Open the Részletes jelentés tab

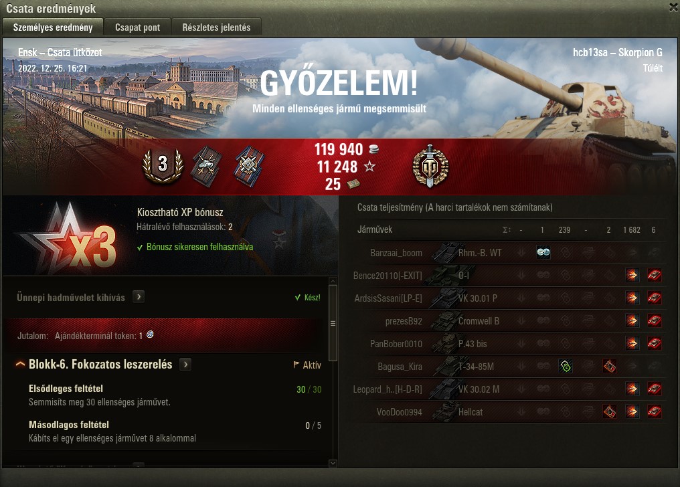point(216,27)
